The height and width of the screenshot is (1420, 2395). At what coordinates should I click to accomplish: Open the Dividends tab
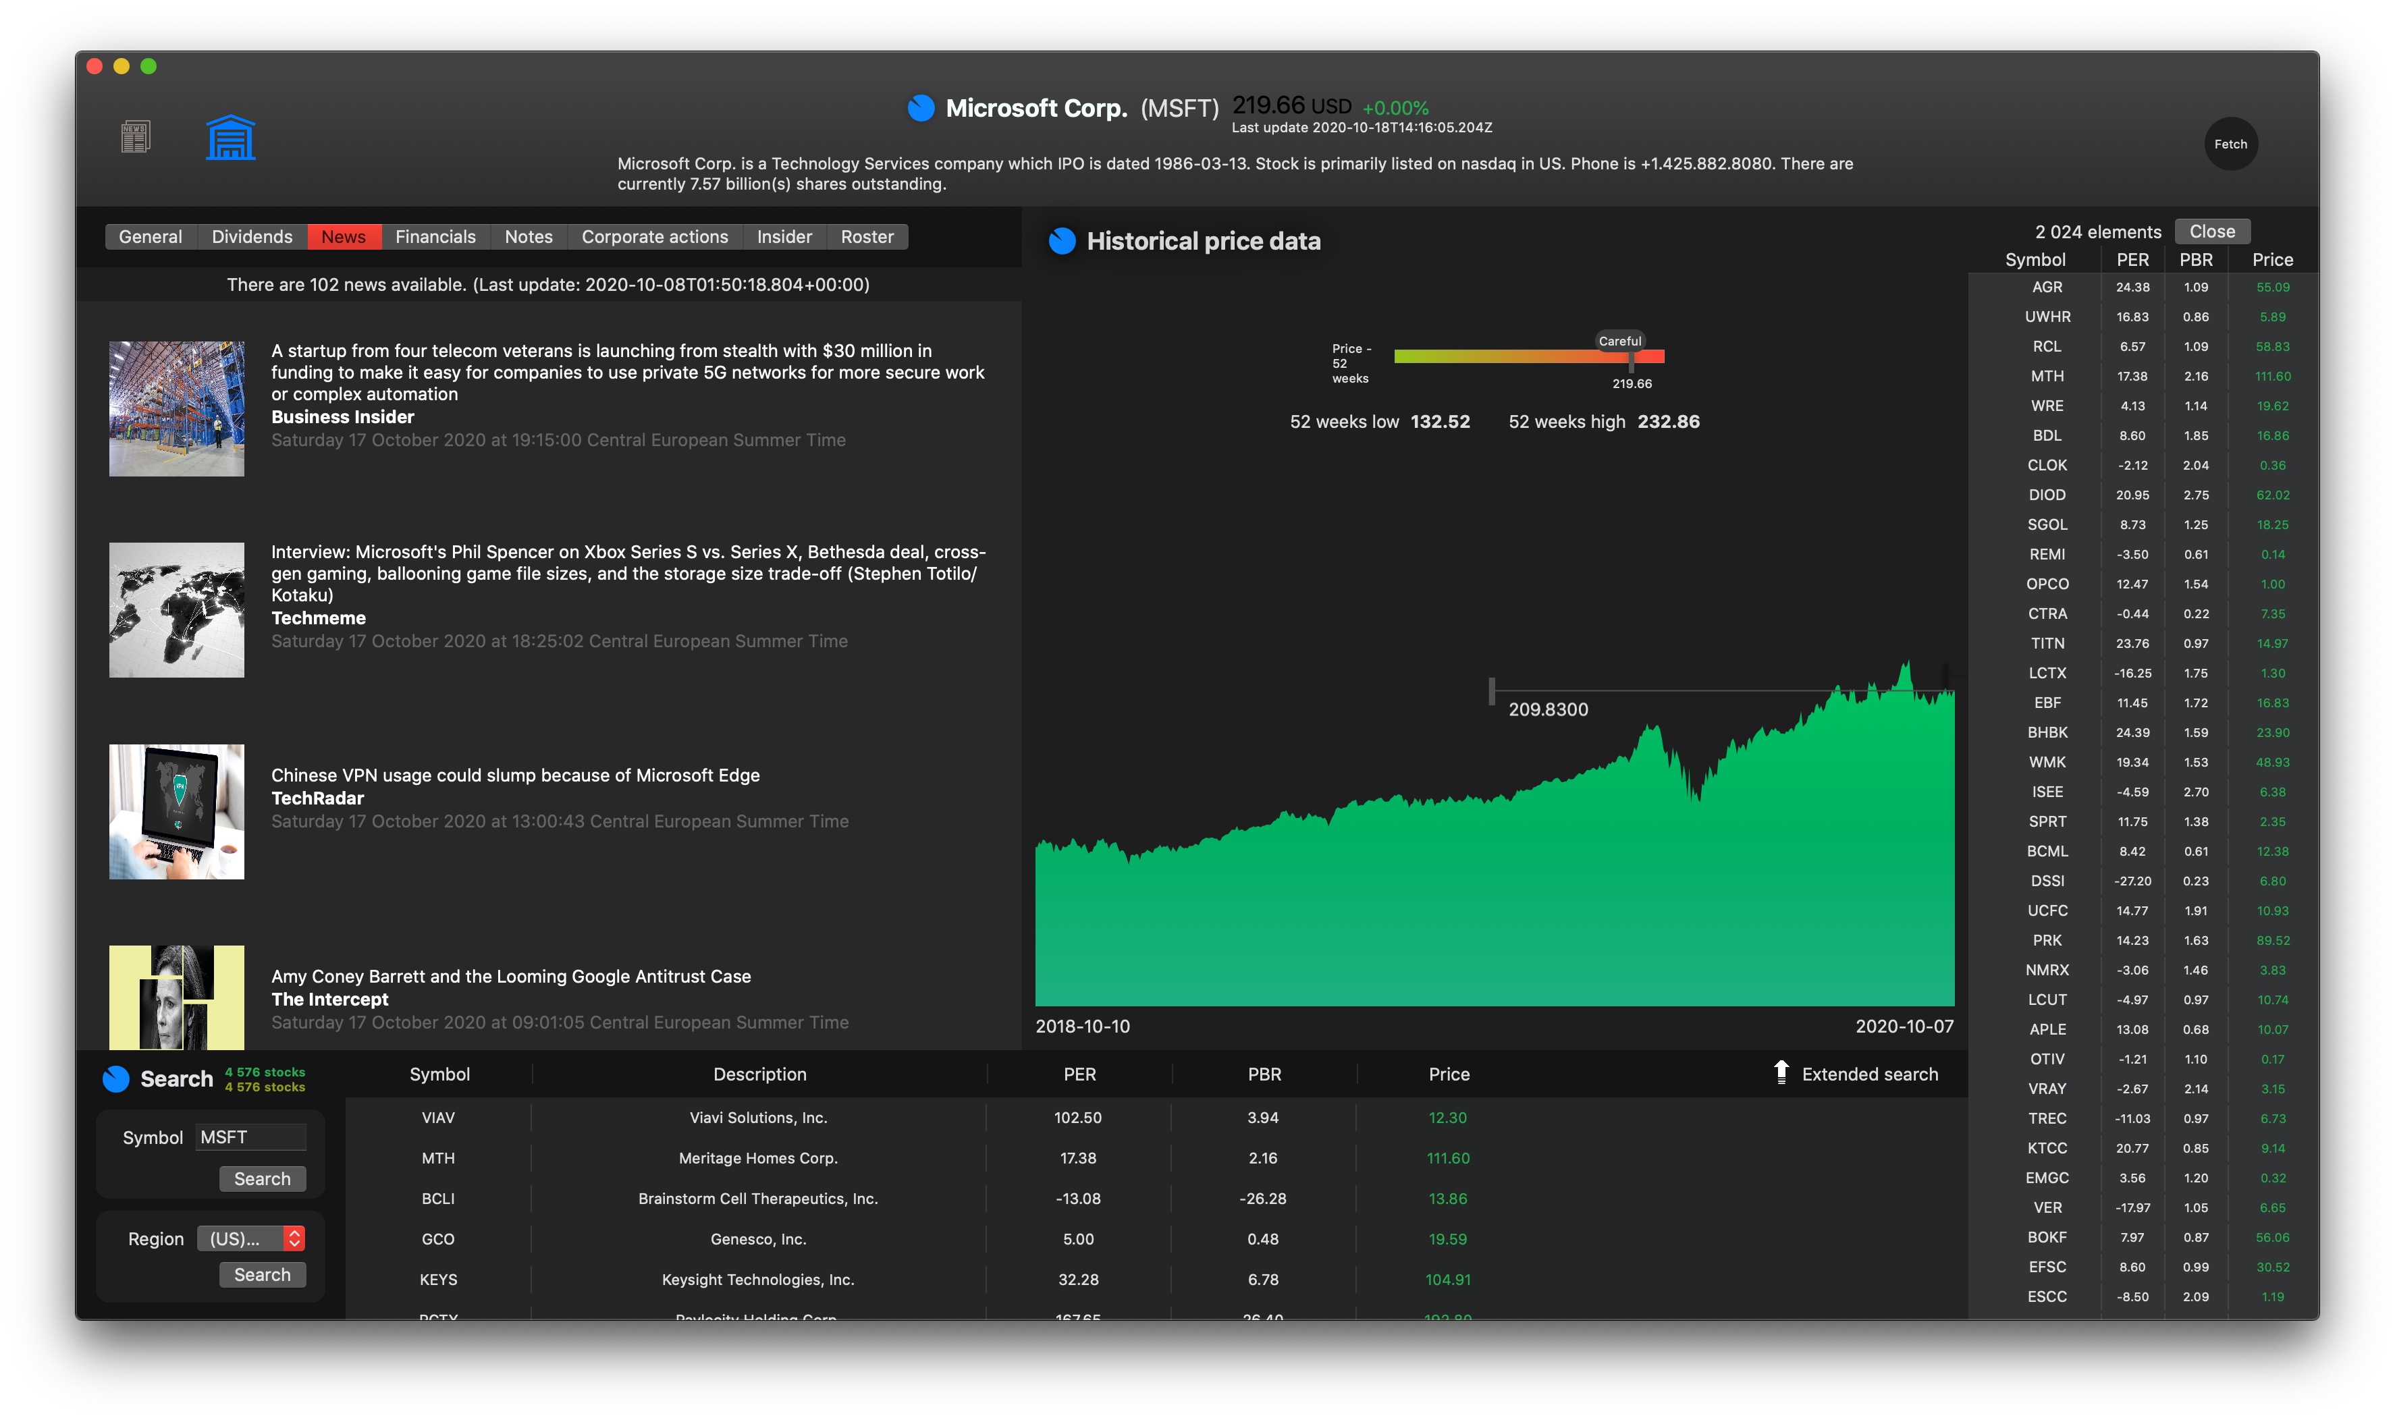click(x=252, y=236)
